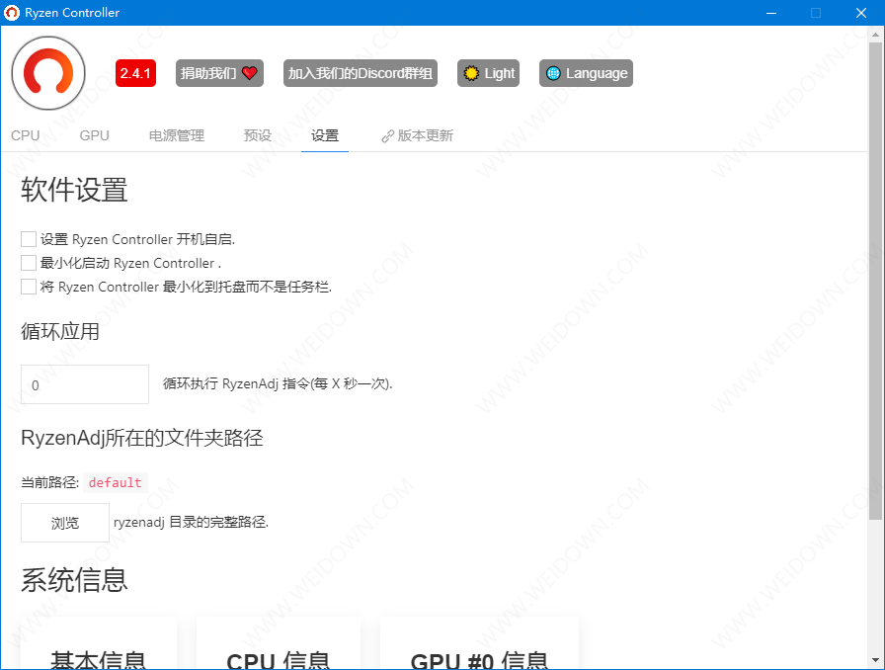Click the default path value text
Image resolution: width=885 pixels, height=670 pixels.
click(116, 482)
